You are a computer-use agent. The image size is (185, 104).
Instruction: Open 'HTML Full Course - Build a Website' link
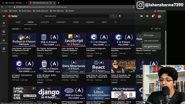click(46, 76)
